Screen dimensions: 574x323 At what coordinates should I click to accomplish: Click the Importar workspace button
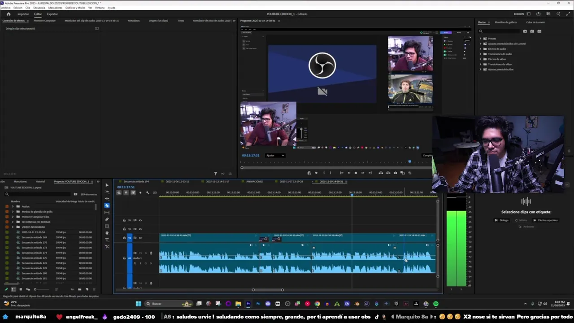point(23,14)
